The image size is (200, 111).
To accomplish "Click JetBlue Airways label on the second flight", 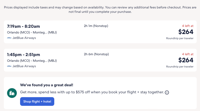I will pyautogui.click(x=24, y=66).
